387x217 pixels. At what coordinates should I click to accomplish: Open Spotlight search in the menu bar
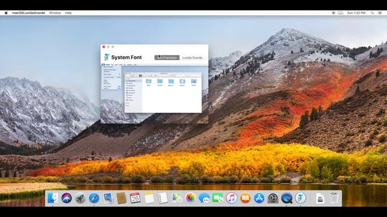[372, 13]
